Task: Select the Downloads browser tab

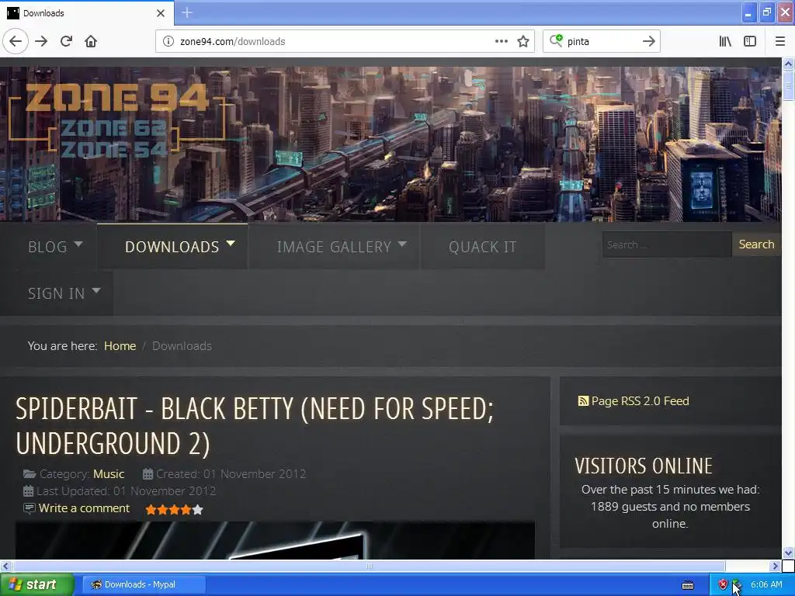Action: (87, 13)
